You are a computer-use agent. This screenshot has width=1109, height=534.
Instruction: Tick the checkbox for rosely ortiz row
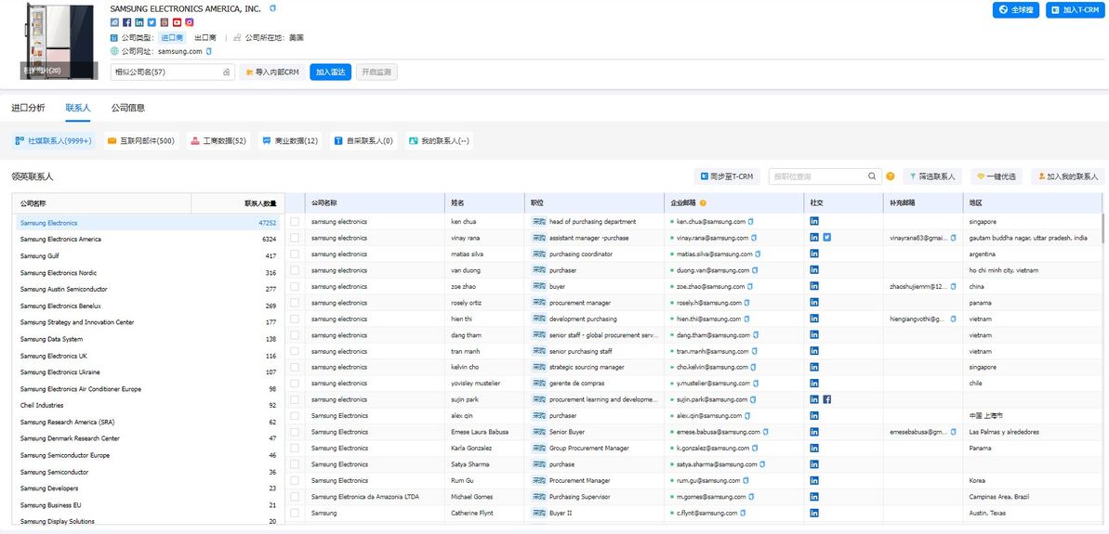[x=295, y=303]
